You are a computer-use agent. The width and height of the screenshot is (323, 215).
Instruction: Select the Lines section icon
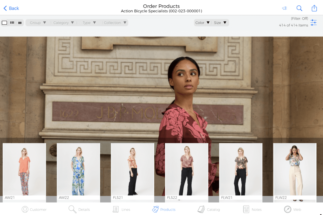click(121, 209)
